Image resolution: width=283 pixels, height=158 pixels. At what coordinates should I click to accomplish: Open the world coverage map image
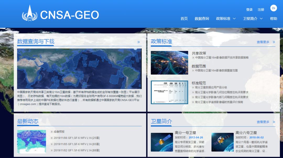[79, 69]
